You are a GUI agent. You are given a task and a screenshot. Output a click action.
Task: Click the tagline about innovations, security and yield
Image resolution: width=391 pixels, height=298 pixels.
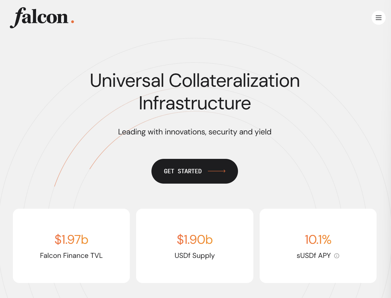pos(195,132)
